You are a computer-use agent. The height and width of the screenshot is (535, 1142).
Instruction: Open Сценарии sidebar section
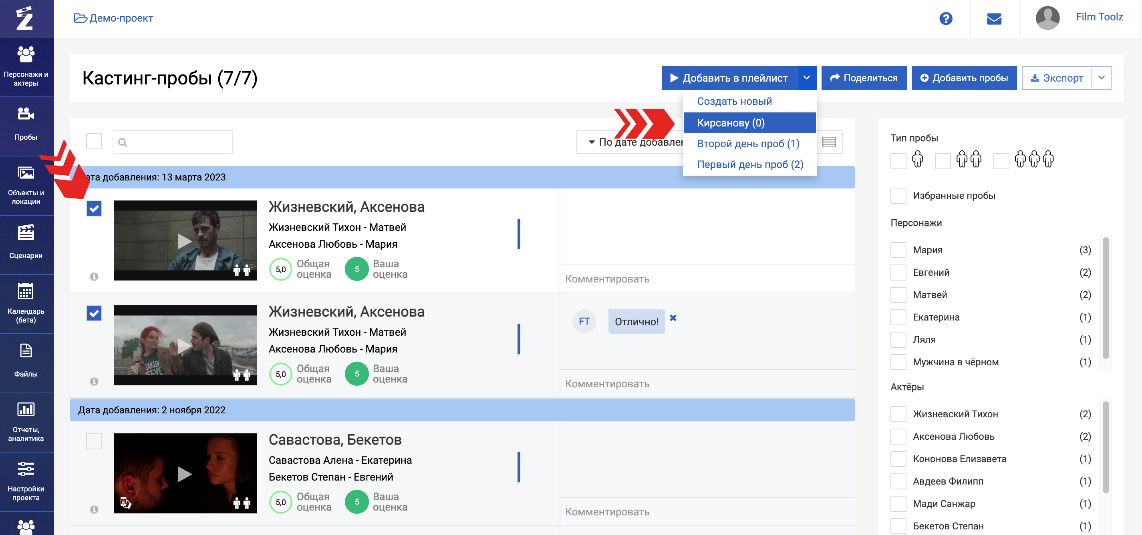coord(26,244)
